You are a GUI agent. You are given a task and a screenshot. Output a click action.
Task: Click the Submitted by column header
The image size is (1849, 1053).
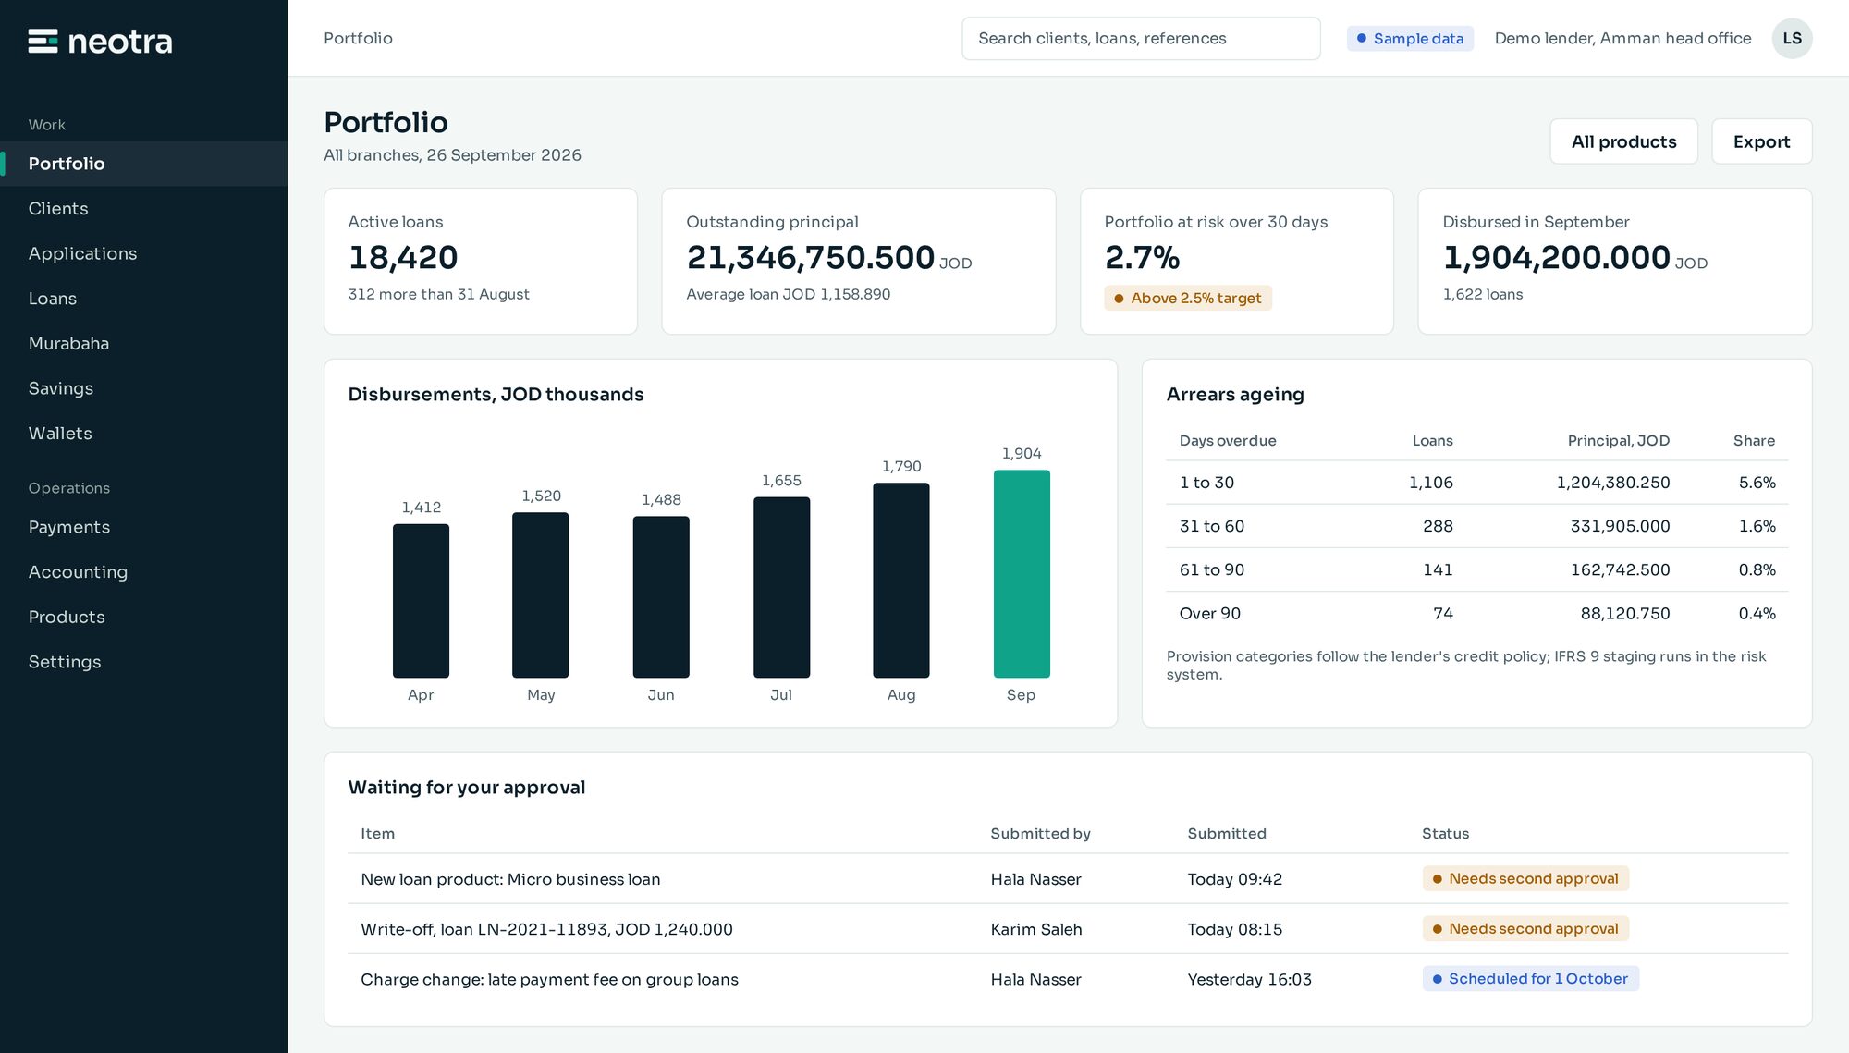1040,834
